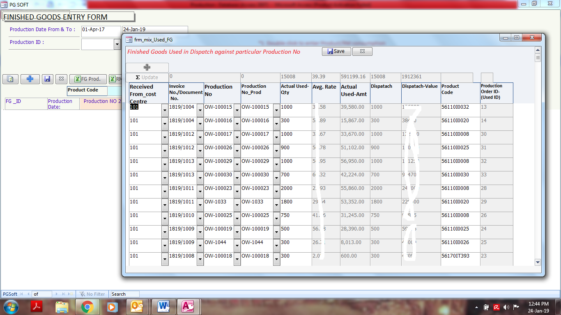Click the Save button in frm_mix_Used_FG
Screen dimensions: 561x315
pos(336,51)
